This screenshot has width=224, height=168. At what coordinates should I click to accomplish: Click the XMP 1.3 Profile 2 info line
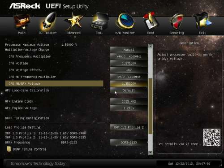tap(45, 138)
